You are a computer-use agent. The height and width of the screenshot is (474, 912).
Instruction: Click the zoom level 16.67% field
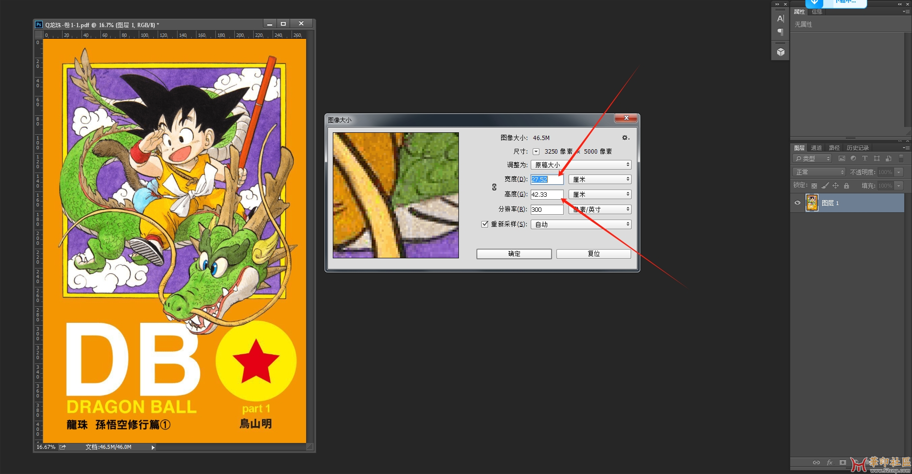click(46, 447)
